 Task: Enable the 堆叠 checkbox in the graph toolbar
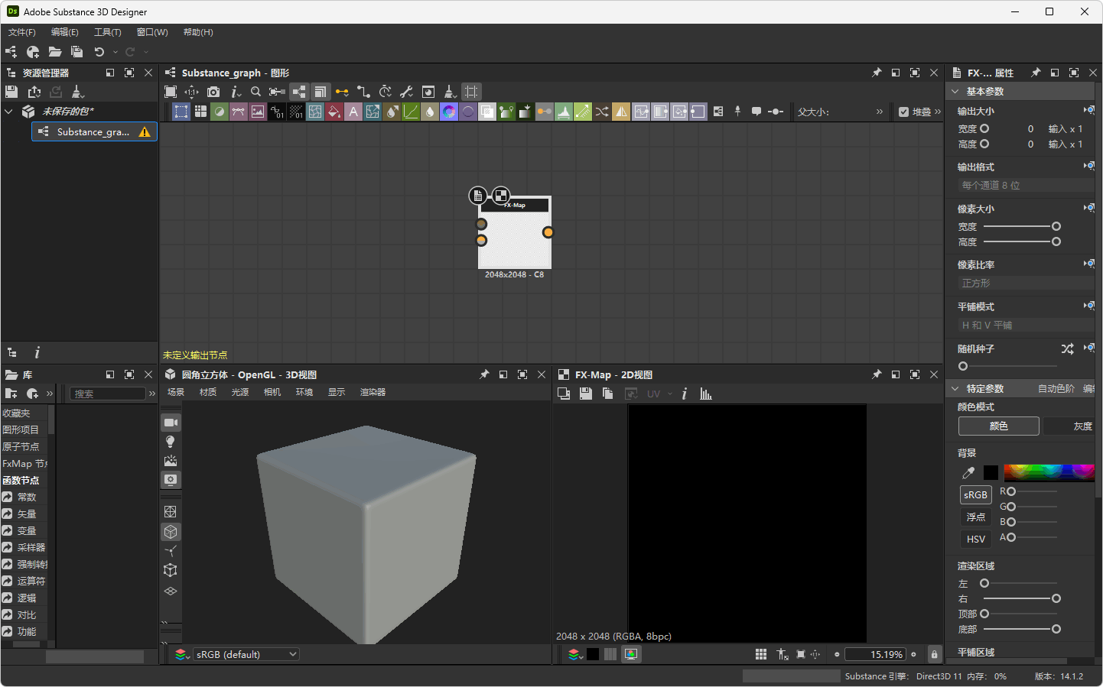[x=903, y=111]
